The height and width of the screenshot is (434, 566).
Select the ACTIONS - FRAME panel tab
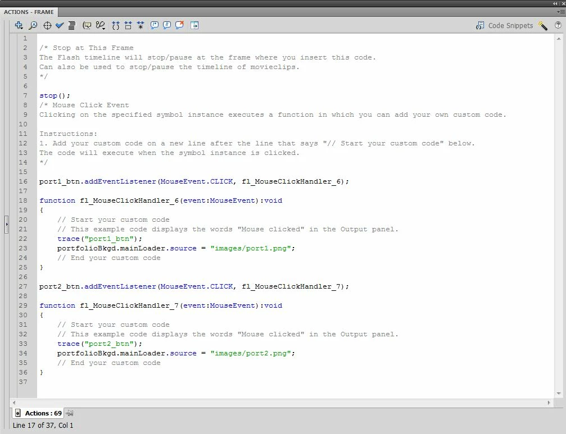click(29, 12)
